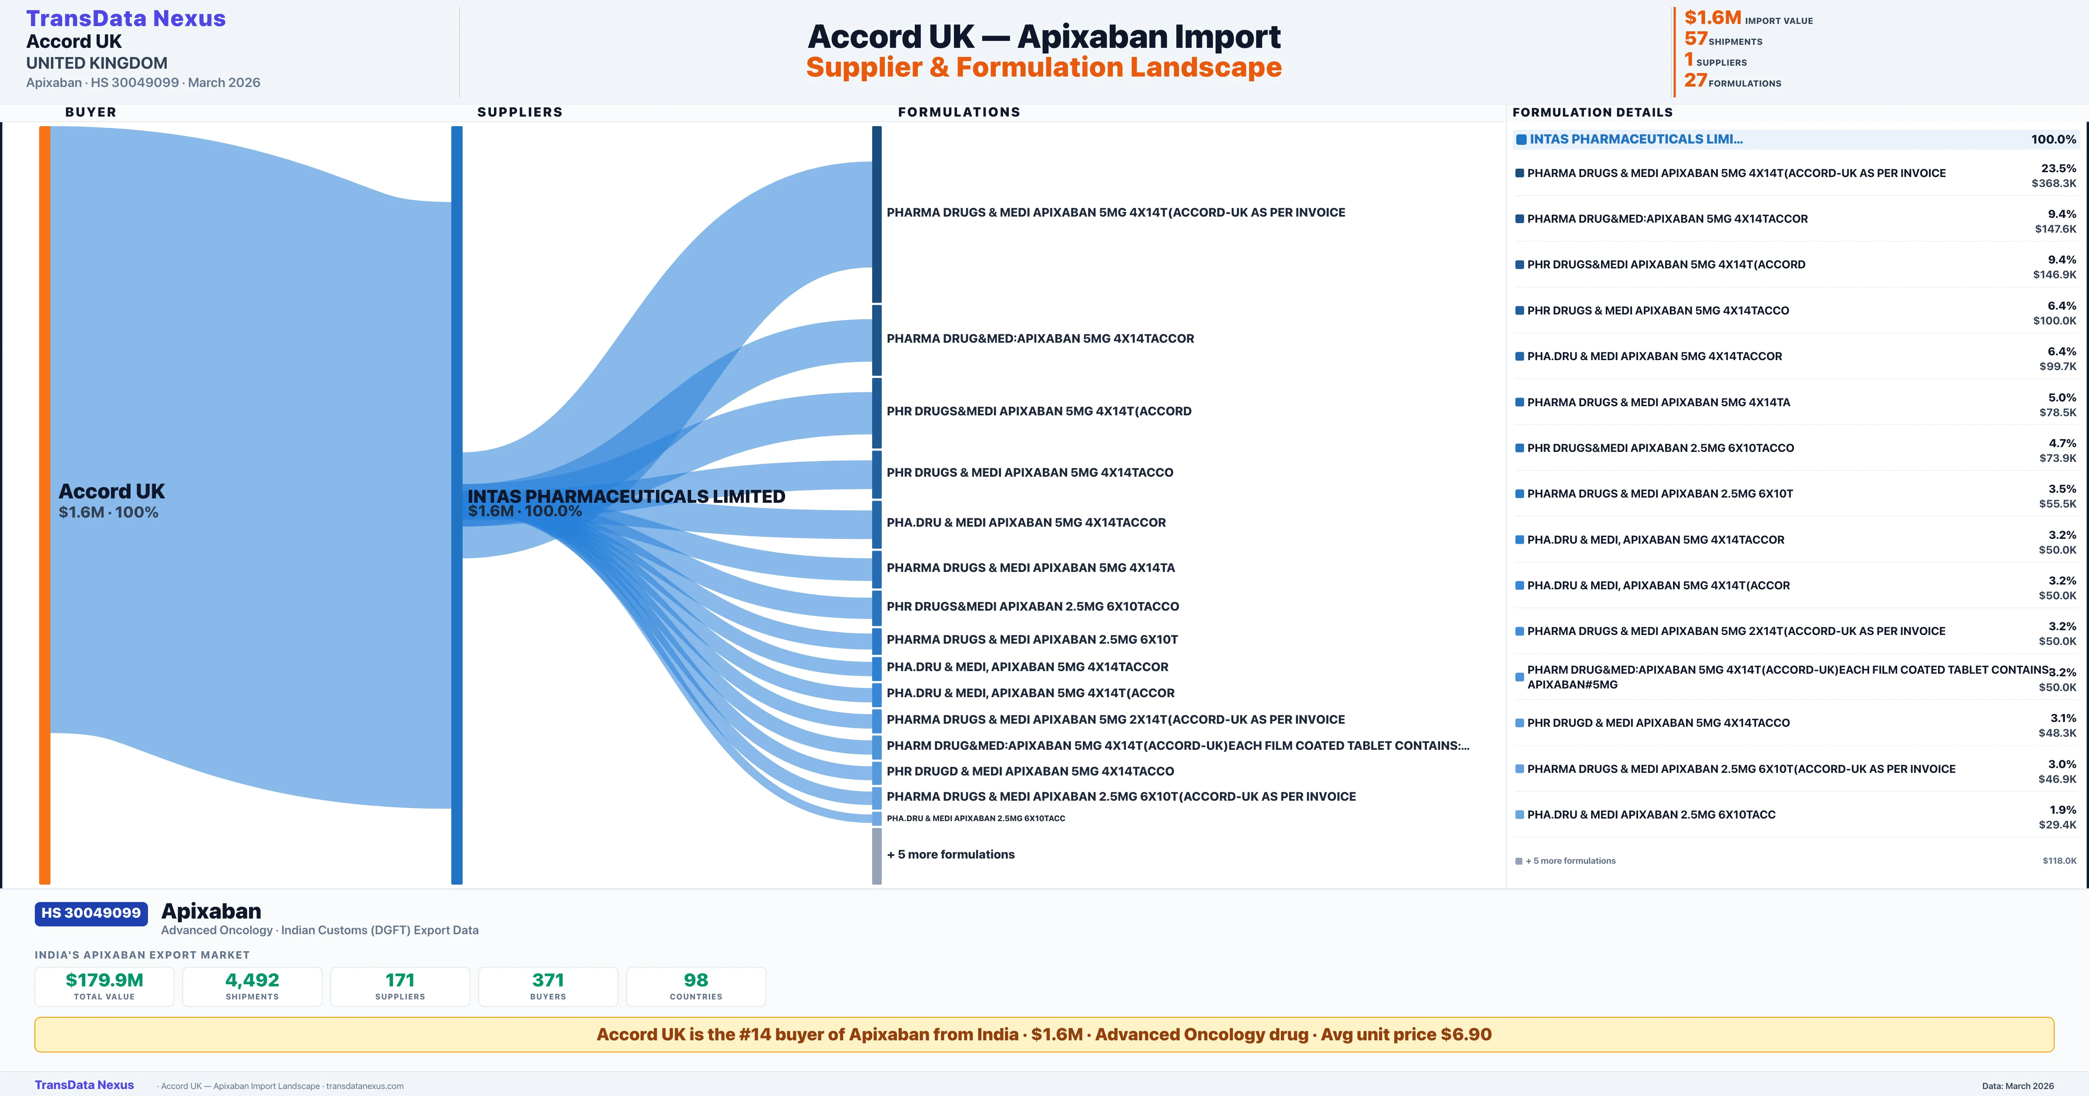Click the INTAS PHARMACEUTICALS legend square in Formulation Details
This screenshot has width=2089, height=1096.
(x=1521, y=139)
